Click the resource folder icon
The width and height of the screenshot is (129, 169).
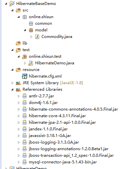(x=18, y=70)
